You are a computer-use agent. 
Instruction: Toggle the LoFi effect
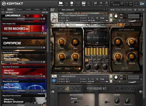pos(77,33)
